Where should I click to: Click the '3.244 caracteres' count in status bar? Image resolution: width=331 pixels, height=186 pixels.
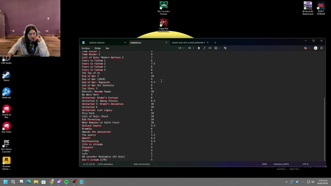[x=105, y=164]
